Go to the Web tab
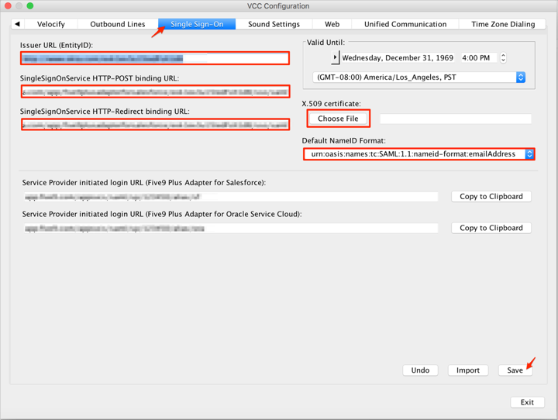The image size is (558, 420). pos(332,24)
